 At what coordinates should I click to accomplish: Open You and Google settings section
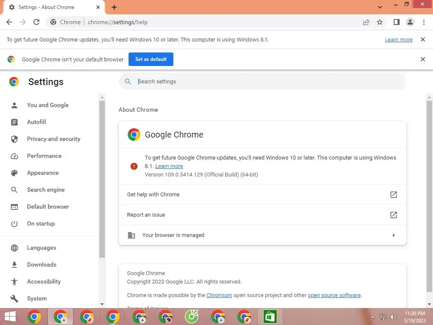pyautogui.click(x=48, y=105)
